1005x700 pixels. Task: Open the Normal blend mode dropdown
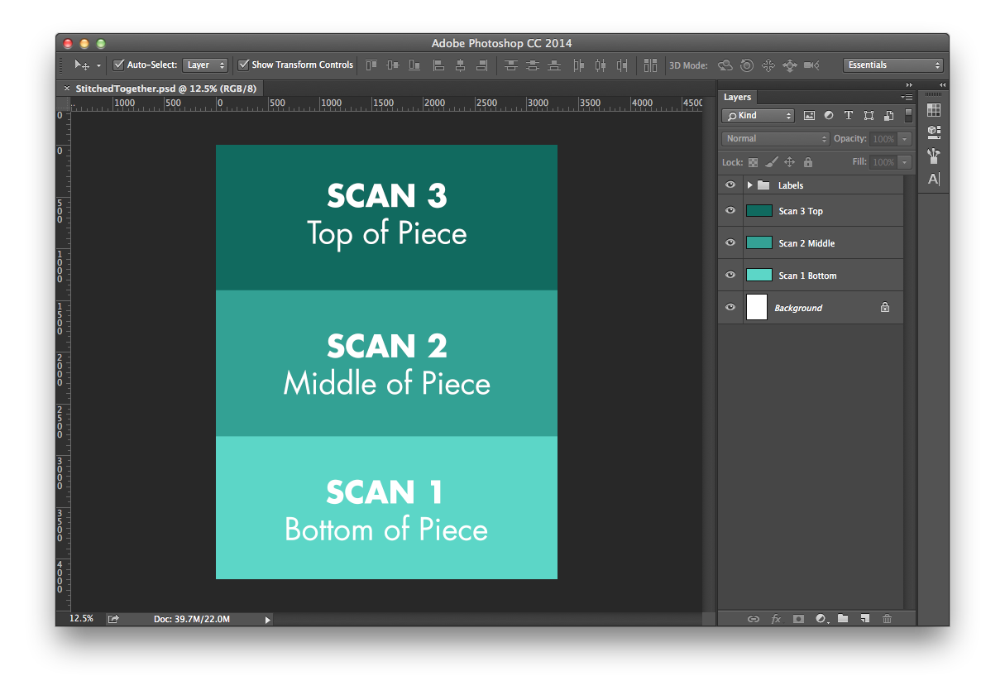point(774,138)
